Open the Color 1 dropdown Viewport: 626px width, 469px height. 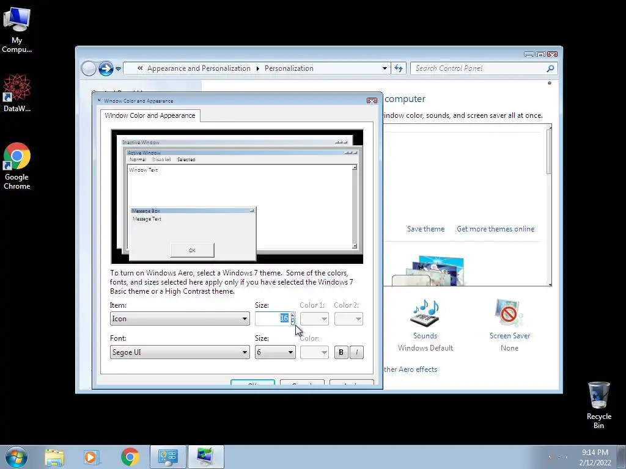(x=314, y=319)
